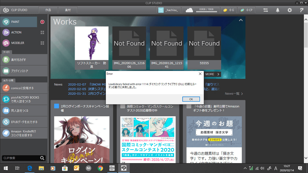This screenshot has height=173, width=308.
Task: Open the 国際コミック・マンガスクールコンテスト2020 article
Action: click(148, 132)
